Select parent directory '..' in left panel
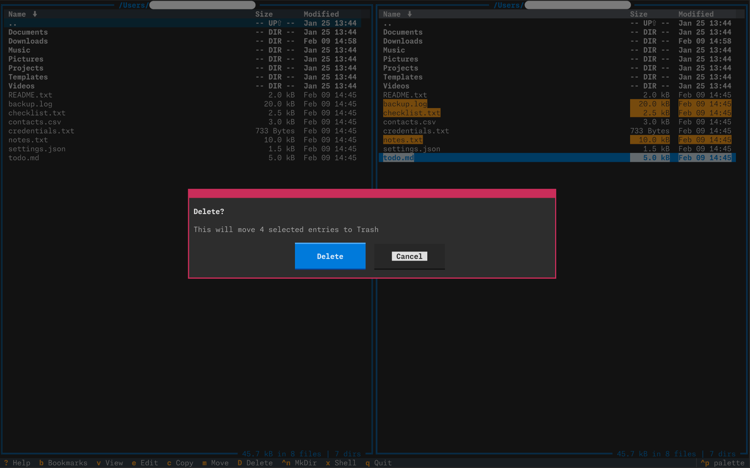This screenshot has width=750, height=468. pos(182,23)
